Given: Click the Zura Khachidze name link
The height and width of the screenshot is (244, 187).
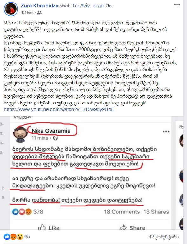Looking at the screenshot, I should [39, 6].
